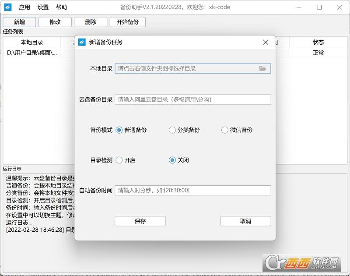The height and width of the screenshot is (276, 350).
Task: Focus the 云盘备份目录 input field
Action: (x=192, y=99)
